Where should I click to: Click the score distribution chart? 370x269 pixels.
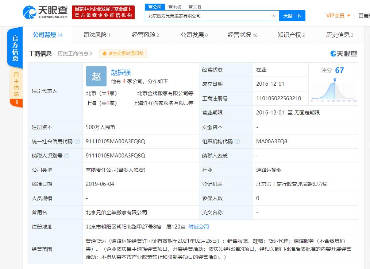pyautogui.click(x=334, y=90)
